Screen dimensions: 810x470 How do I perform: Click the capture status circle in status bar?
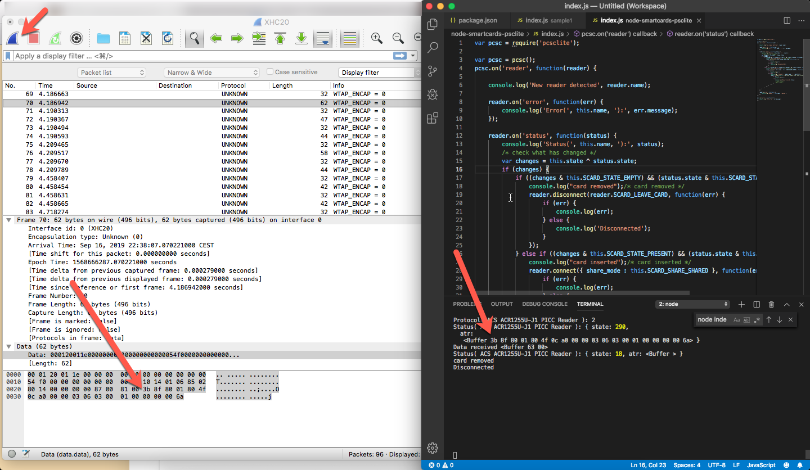click(x=12, y=454)
